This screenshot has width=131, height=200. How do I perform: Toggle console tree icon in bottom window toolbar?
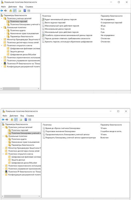16,120
